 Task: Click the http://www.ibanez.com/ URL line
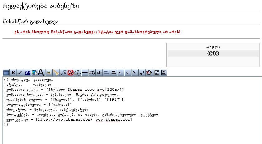(x=68, y=120)
